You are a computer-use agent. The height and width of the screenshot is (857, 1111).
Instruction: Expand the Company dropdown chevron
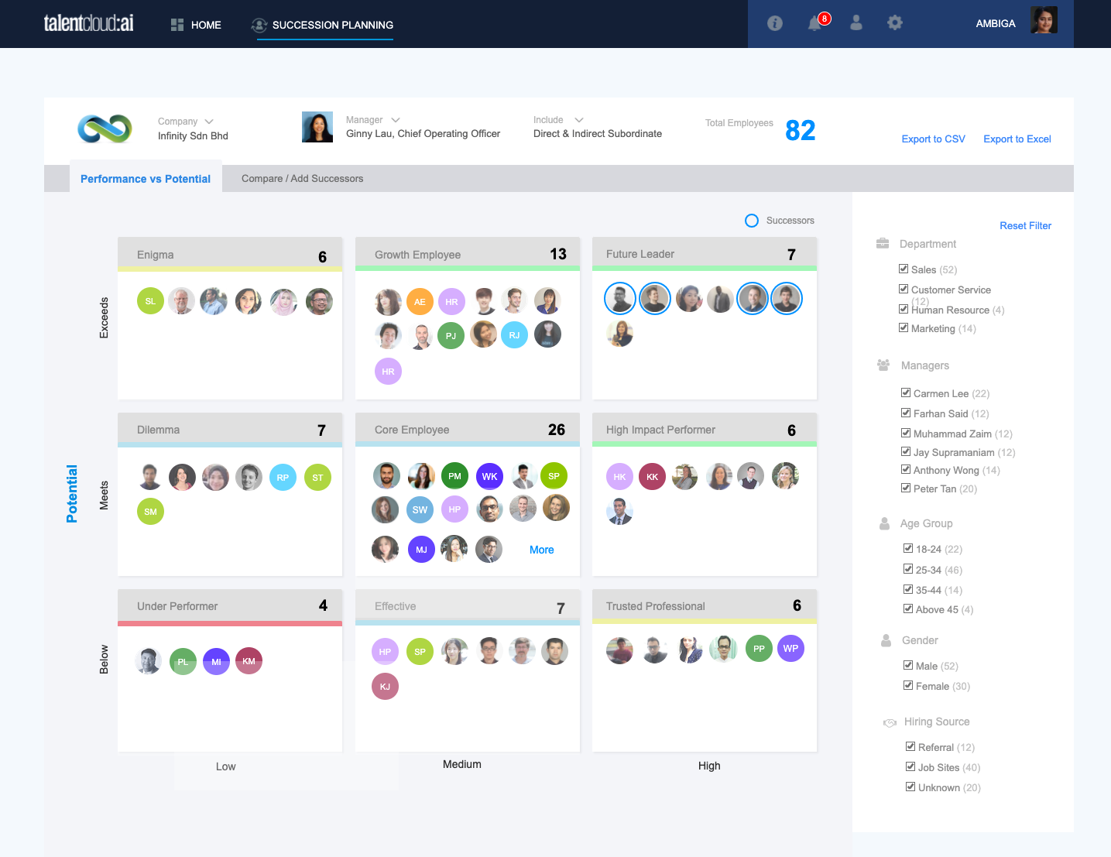(209, 122)
